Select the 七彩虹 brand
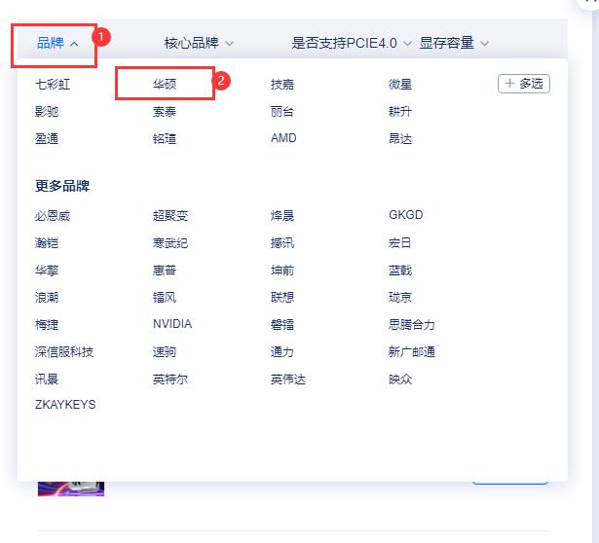This screenshot has width=599, height=543. pyautogui.click(x=53, y=85)
